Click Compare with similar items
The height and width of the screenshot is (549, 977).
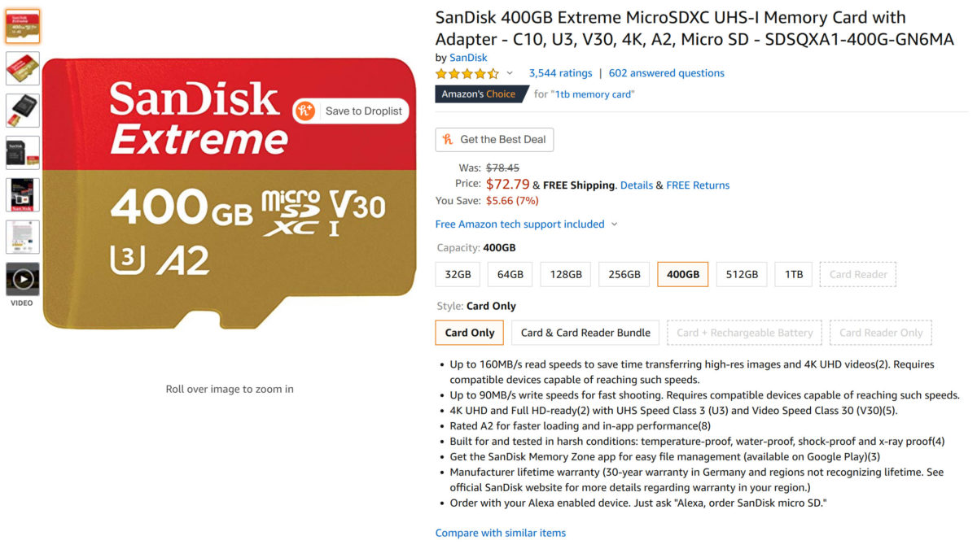point(500,533)
